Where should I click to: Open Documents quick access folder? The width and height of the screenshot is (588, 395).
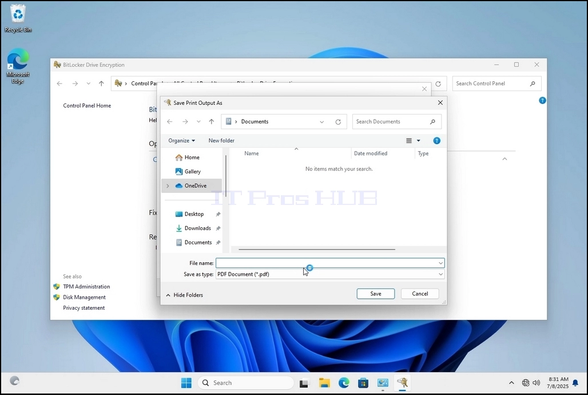[198, 243]
